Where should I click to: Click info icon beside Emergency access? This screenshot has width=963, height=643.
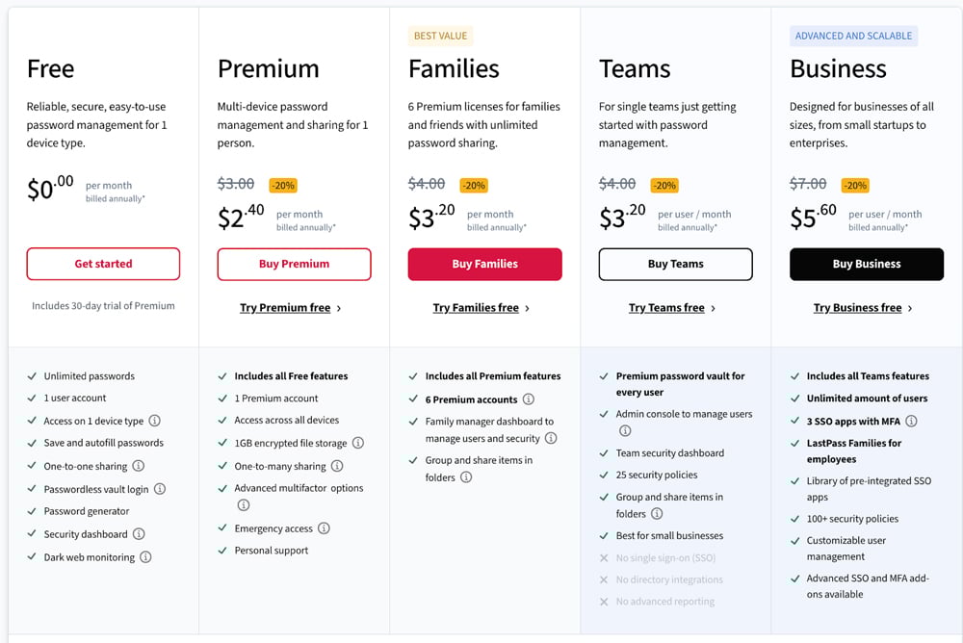tap(324, 528)
